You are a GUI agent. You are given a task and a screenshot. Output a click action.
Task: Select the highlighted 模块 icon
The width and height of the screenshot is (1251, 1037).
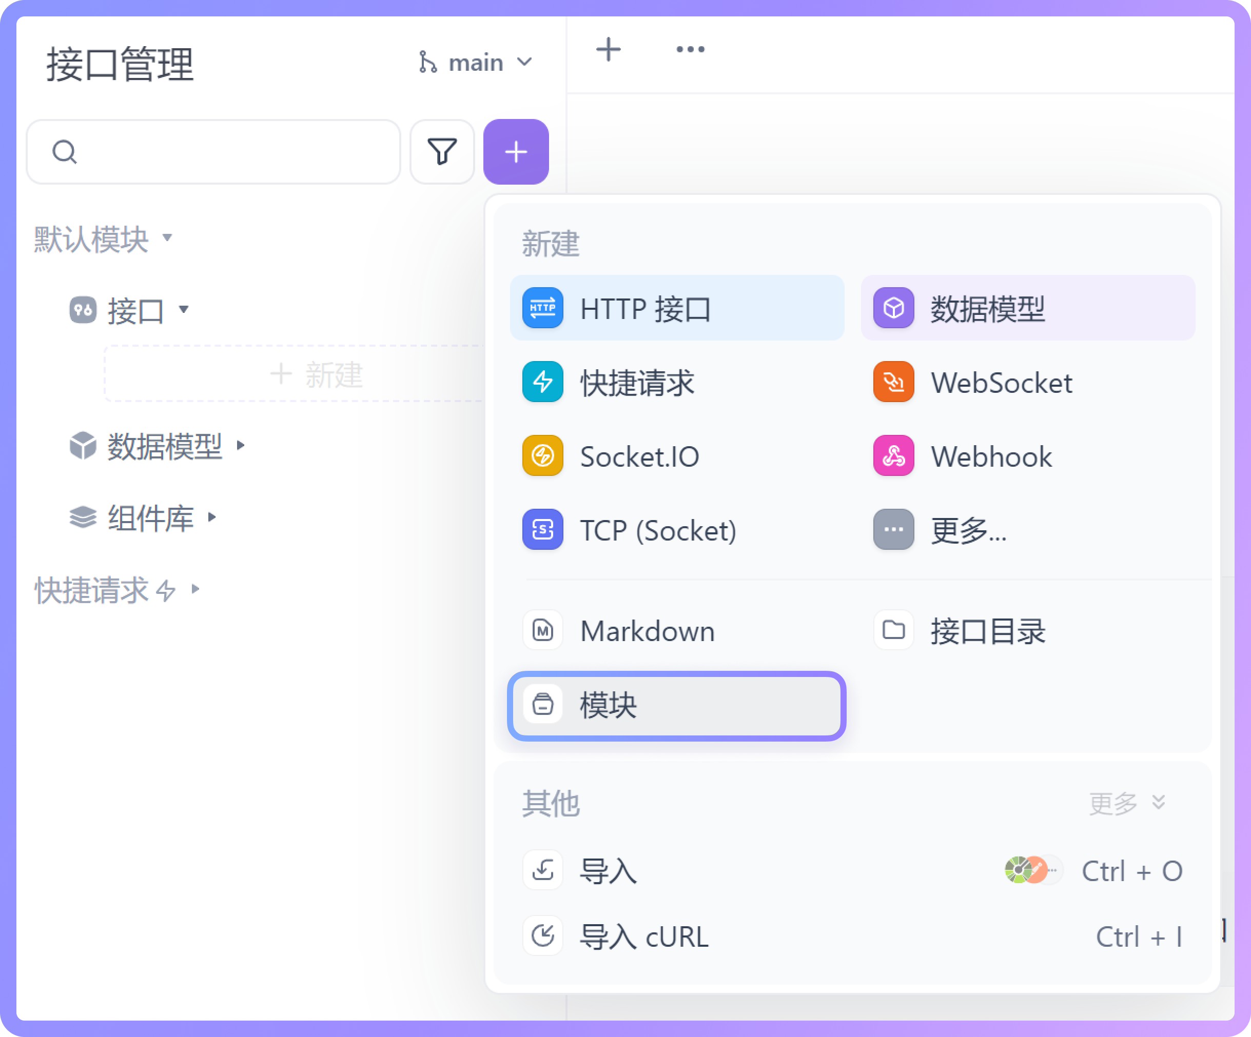(544, 704)
